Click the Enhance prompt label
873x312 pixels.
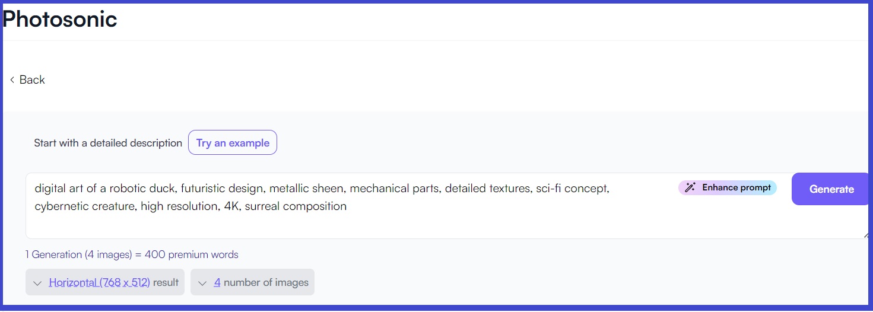click(x=737, y=187)
